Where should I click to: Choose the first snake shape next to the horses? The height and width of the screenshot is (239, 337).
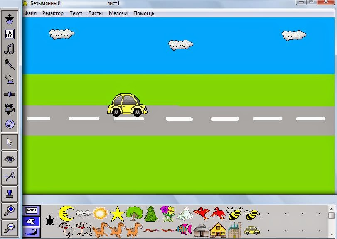pyautogui.click(x=151, y=230)
